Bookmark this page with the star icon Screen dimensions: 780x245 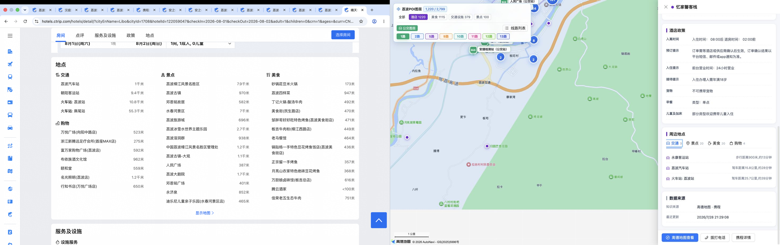click(x=361, y=22)
